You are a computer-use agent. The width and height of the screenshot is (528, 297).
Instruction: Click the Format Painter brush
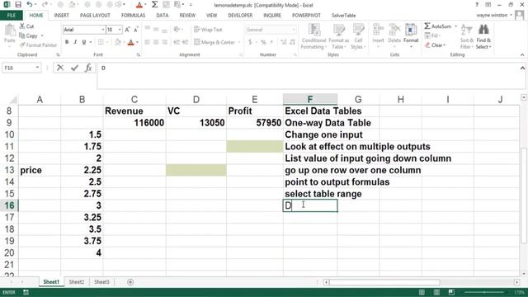[22, 45]
